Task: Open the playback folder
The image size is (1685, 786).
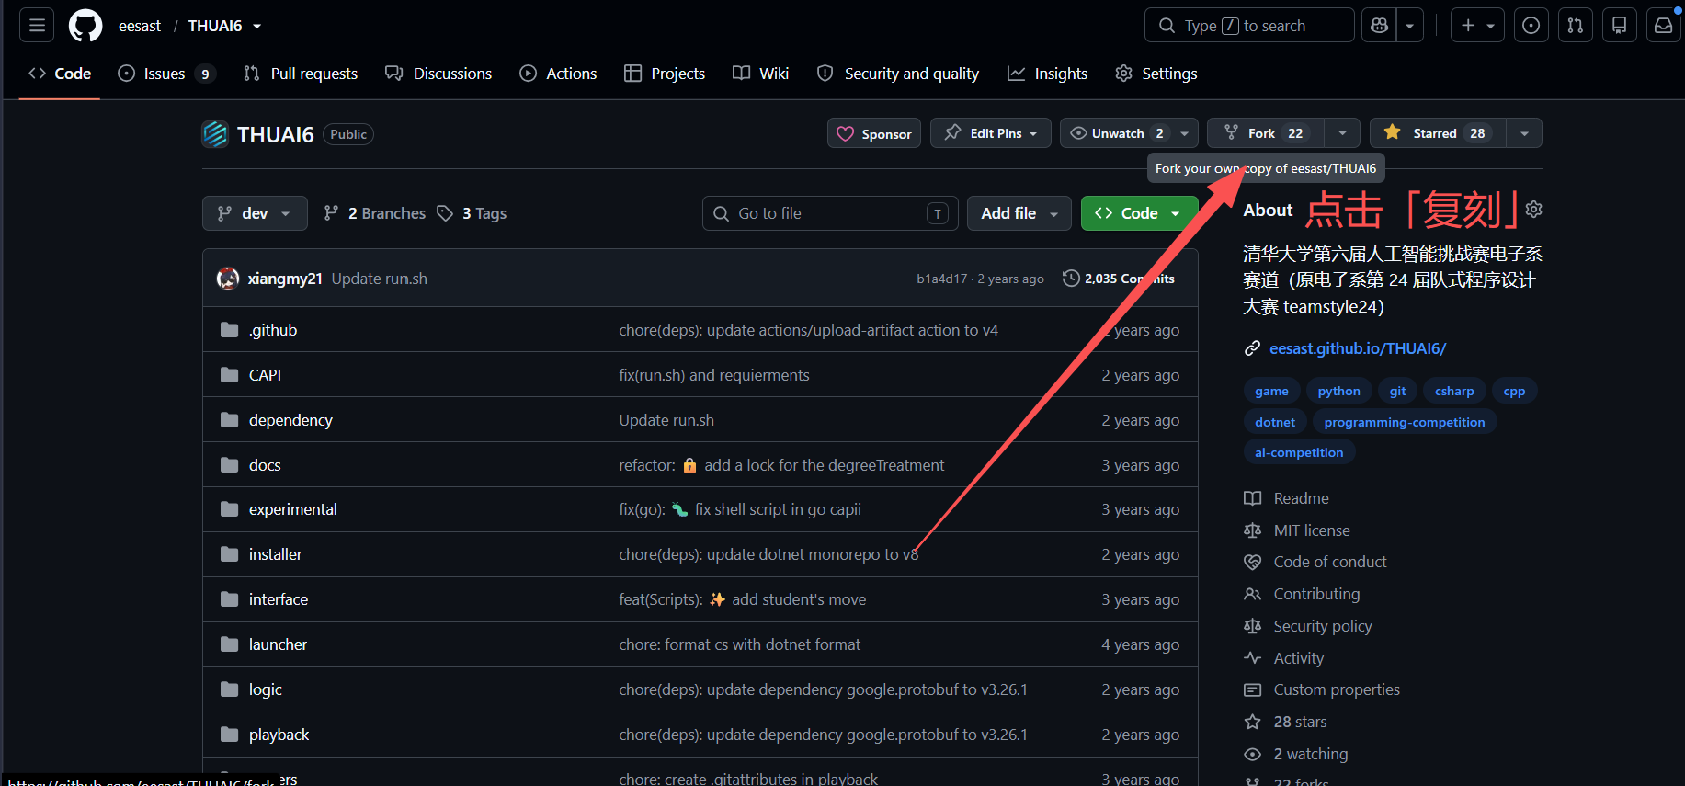Action: click(x=279, y=735)
